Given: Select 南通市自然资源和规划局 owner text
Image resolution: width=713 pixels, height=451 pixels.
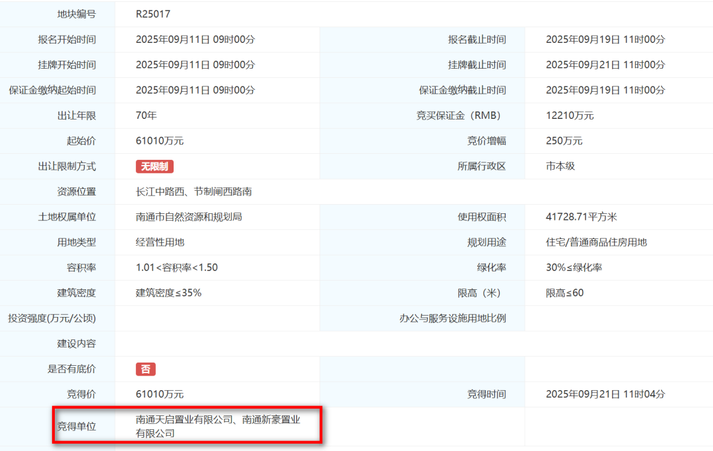Looking at the screenshot, I should pos(189,217).
